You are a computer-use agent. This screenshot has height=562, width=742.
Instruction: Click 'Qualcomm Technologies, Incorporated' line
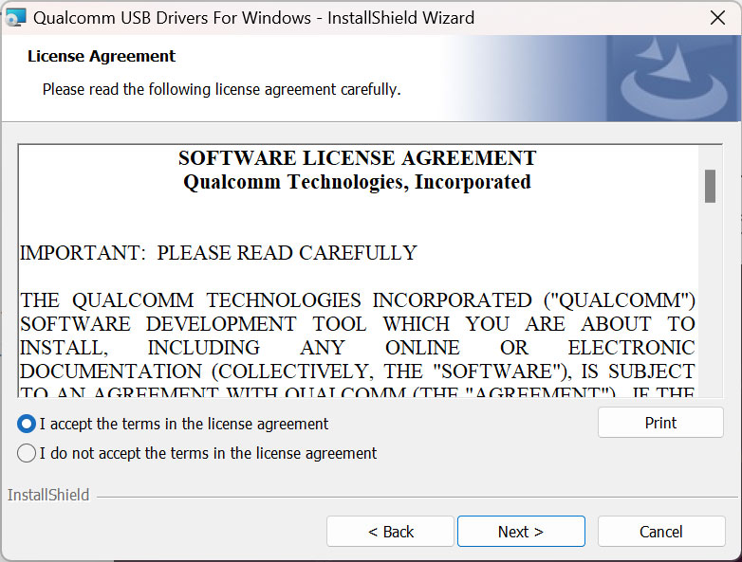358,182
